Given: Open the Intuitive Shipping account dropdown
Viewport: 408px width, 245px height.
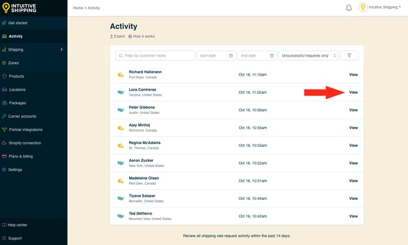Looking at the screenshot, I should 384,7.
